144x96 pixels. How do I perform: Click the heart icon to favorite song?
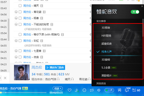click(70, 90)
